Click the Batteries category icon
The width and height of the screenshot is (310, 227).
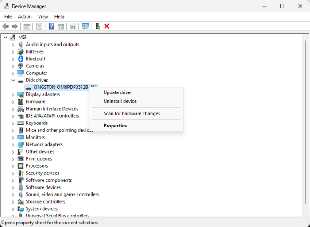[x=20, y=52]
